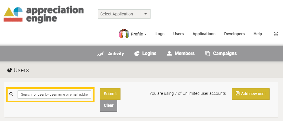The height and width of the screenshot is (121, 283).
Task: Click the Activity chart line icon
Action: [100, 54]
